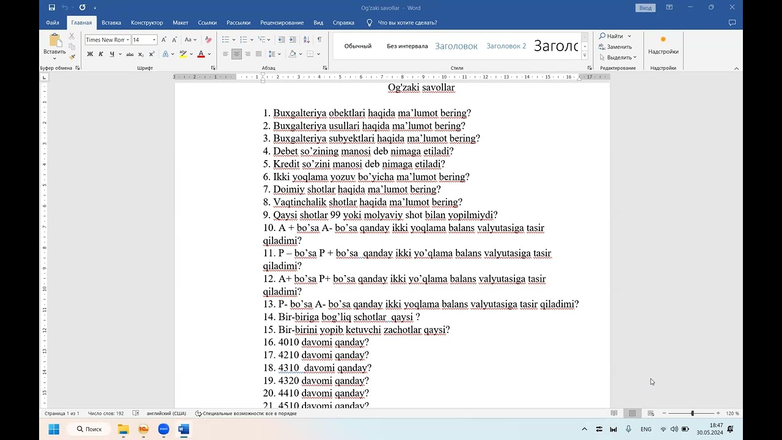
Task: Click the Format Painter brush icon
Action: (71, 57)
